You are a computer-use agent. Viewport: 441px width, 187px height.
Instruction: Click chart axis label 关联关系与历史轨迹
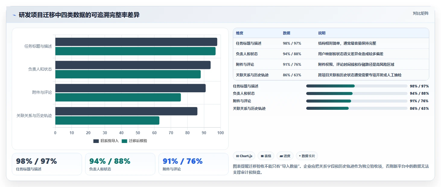tap(34, 116)
